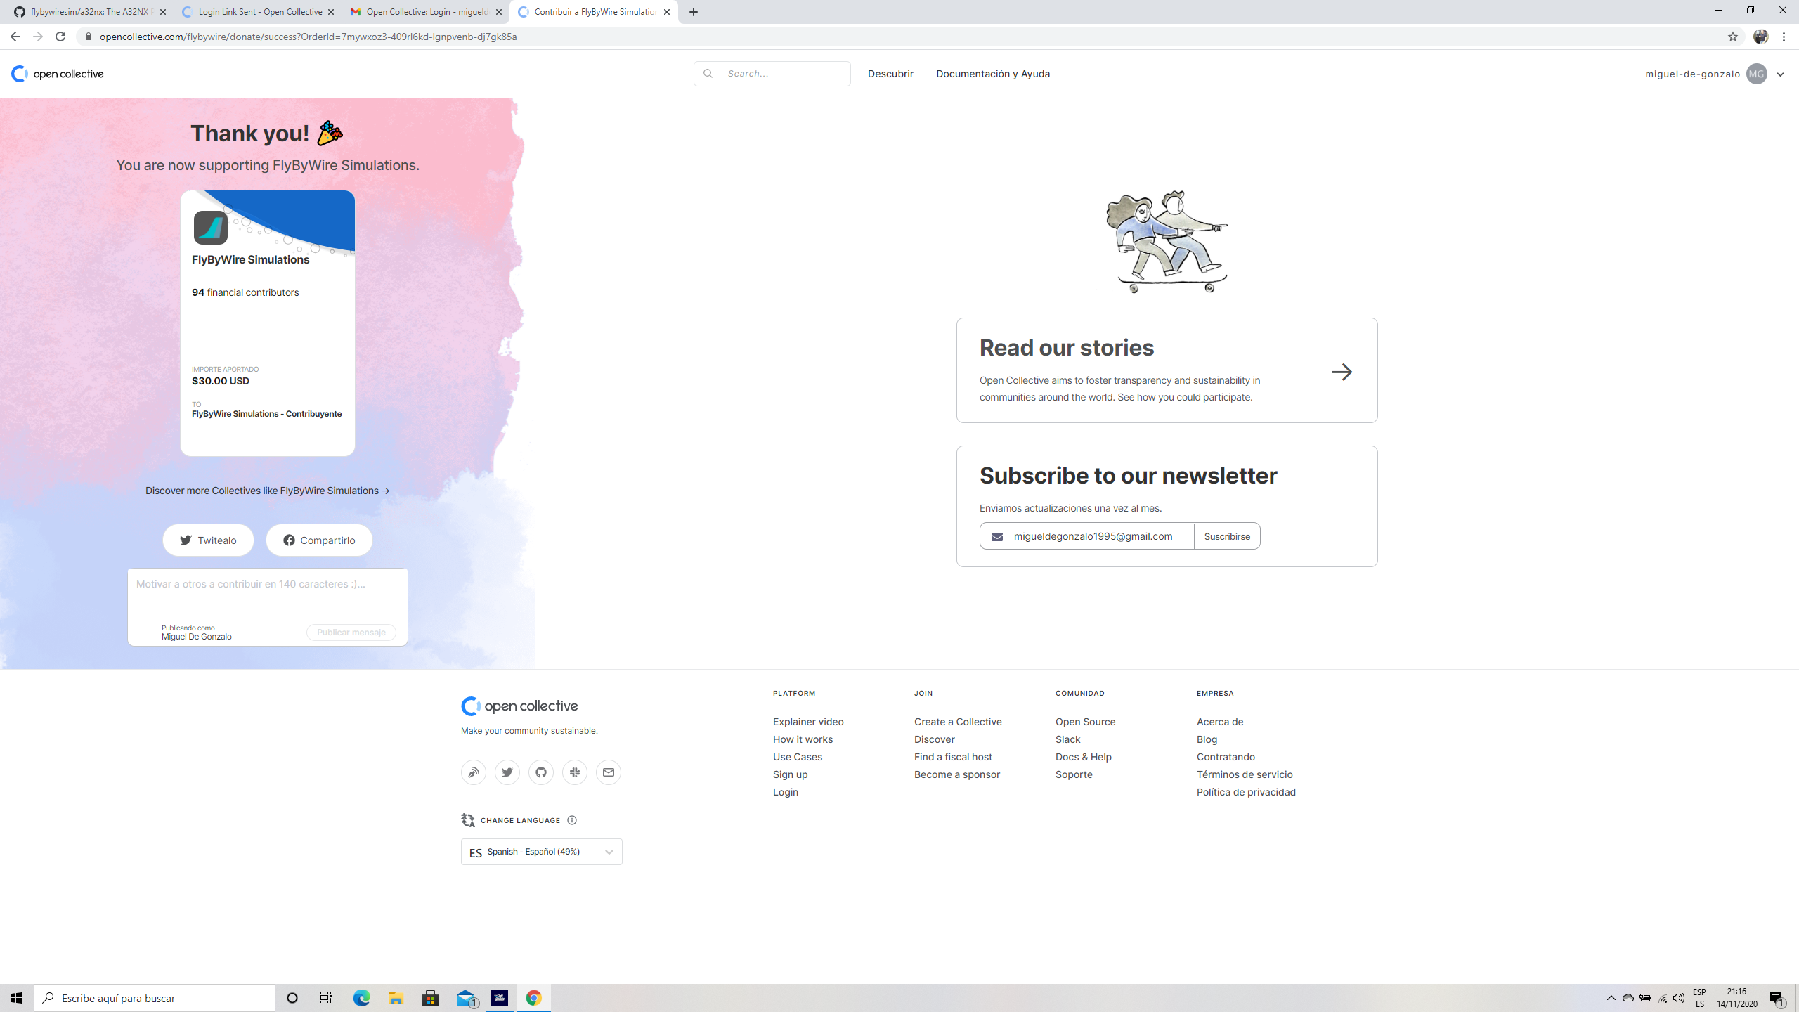Screen dimensions: 1799x1012
Task: Open Task View on the taskbar
Action: pos(326,998)
